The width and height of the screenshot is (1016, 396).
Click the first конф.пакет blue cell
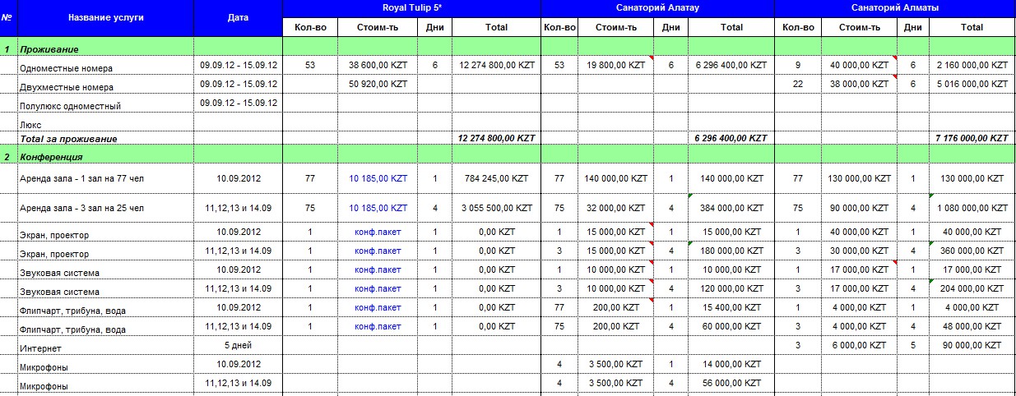(378, 232)
